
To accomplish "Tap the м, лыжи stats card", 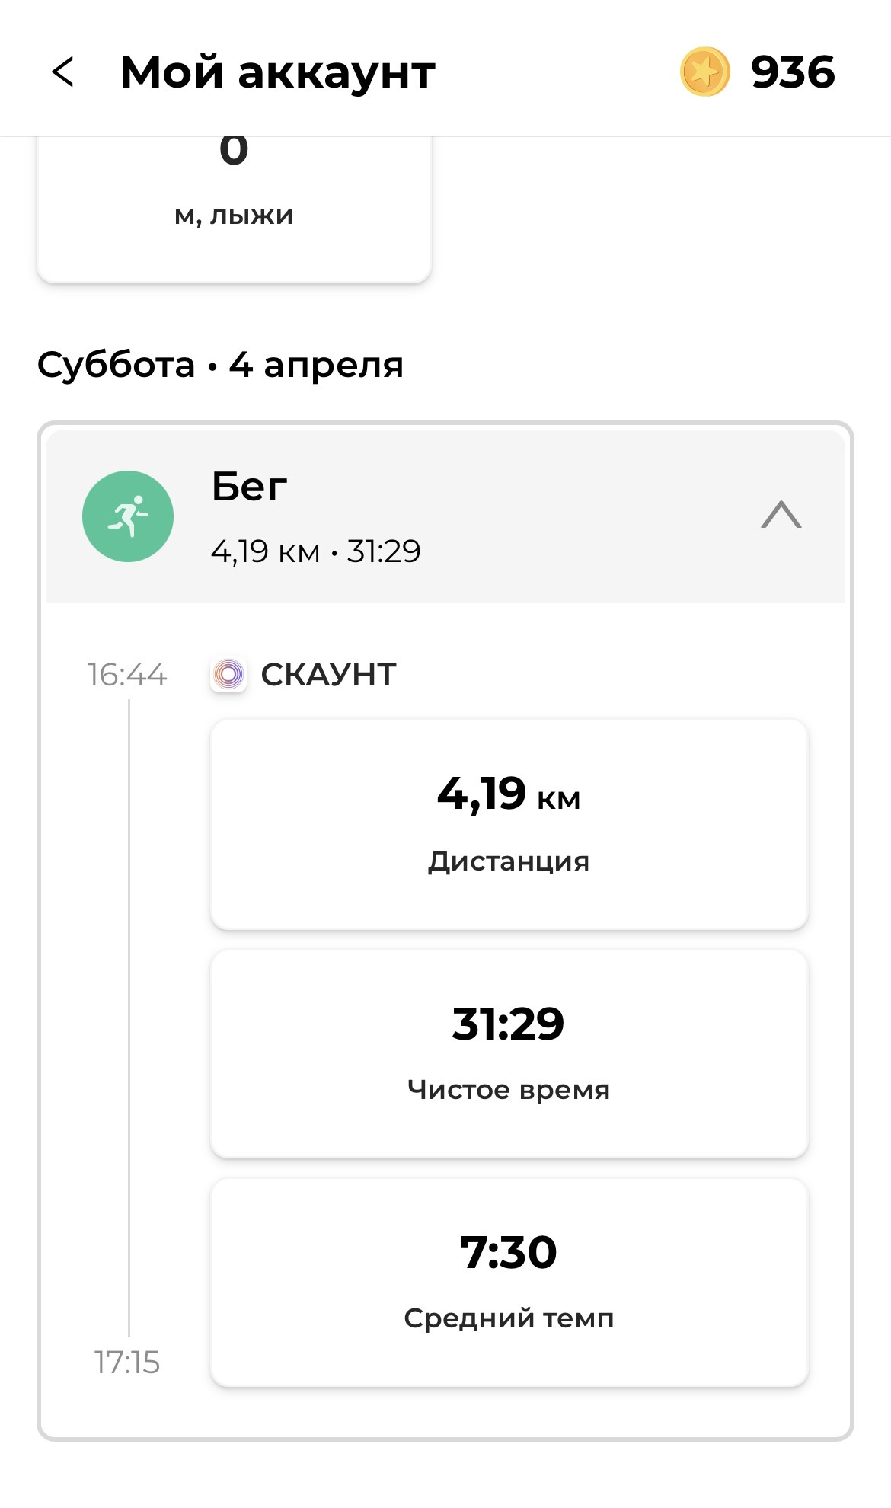I will click(234, 209).
